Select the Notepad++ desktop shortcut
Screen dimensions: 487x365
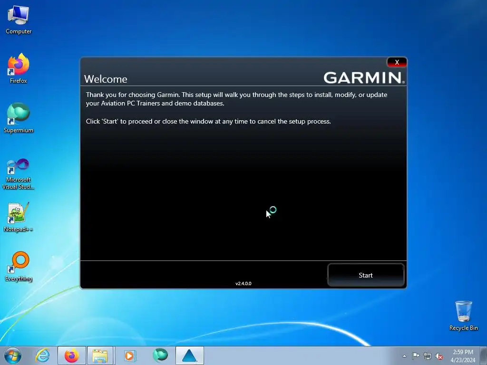click(19, 217)
